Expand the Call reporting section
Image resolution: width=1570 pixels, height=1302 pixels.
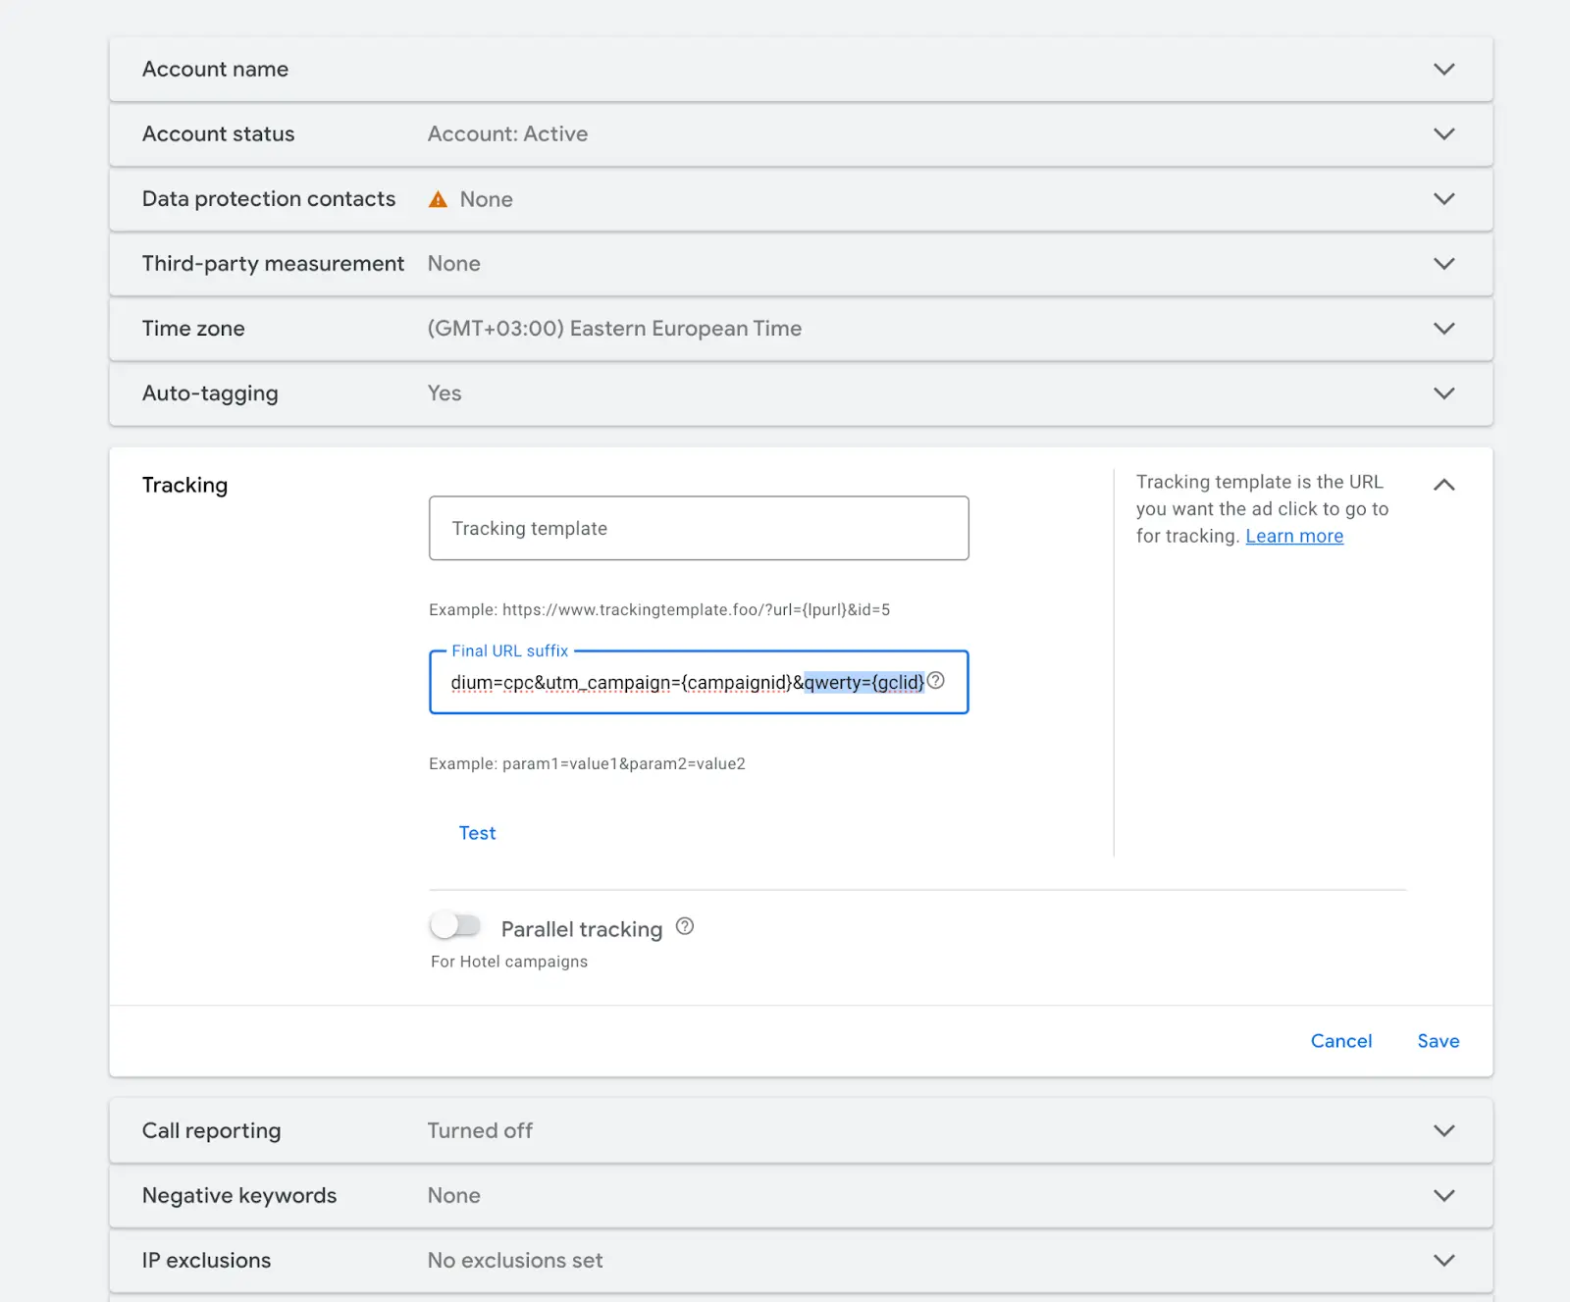[1443, 1130]
